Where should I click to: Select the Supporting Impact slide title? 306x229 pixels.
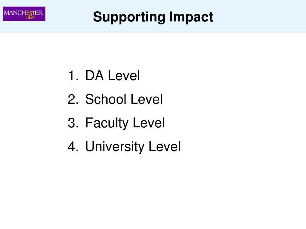(x=153, y=17)
